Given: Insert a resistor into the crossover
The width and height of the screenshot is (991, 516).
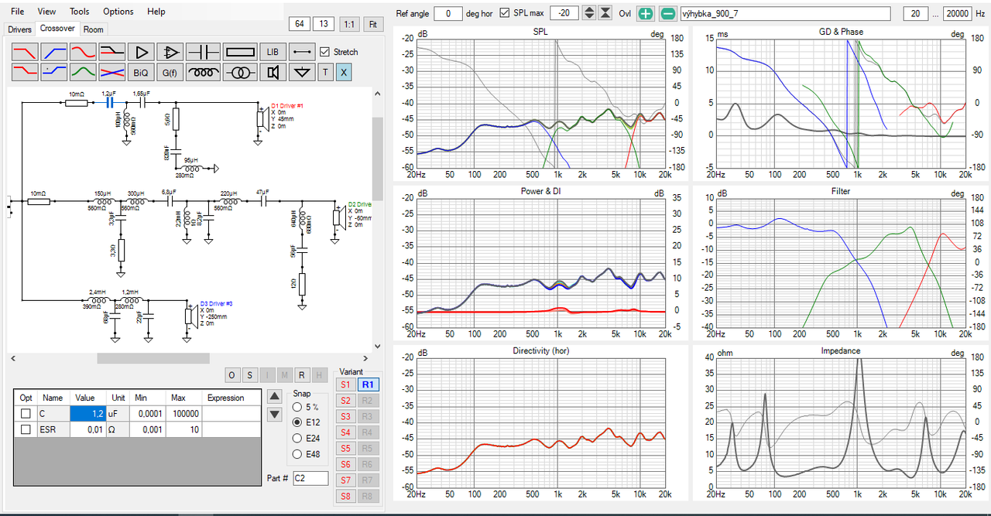Looking at the screenshot, I should point(240,52).
